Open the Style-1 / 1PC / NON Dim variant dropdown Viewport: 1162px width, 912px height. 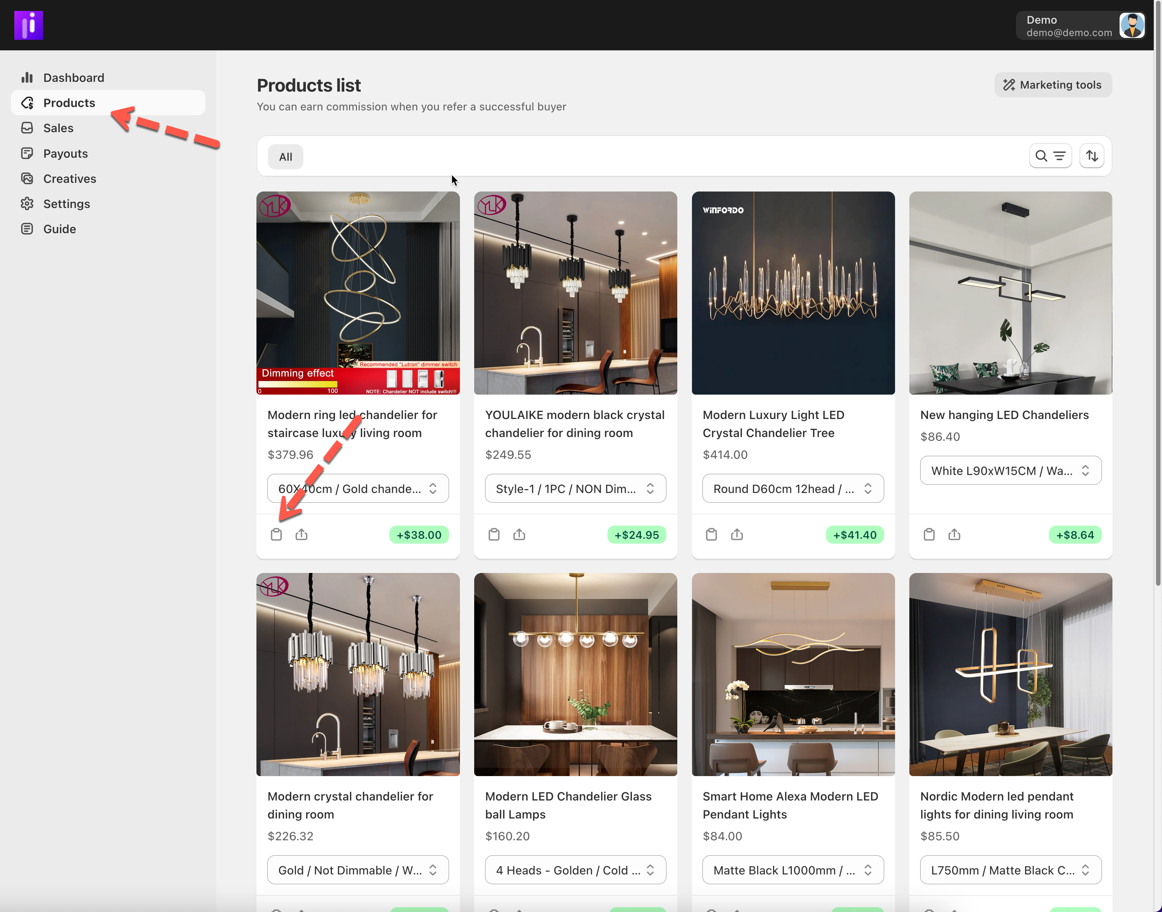(x=575, y=488)
